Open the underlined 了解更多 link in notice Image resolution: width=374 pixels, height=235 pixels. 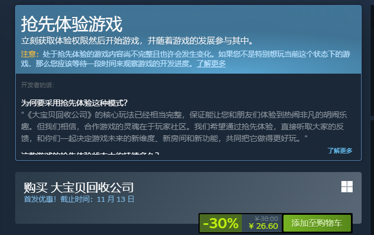click(x=211, y=64)
